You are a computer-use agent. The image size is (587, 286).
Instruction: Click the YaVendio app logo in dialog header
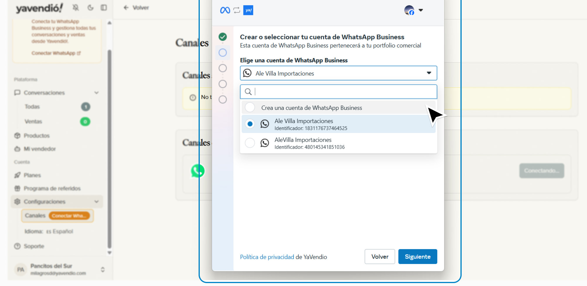tap(248, 10)
